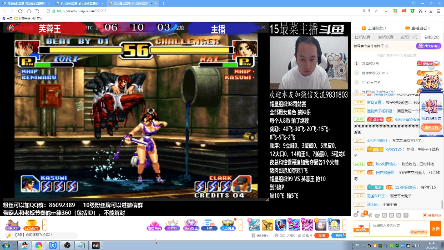Select the last gift with moon icon
Screen dimensions: 444x250
334,225
